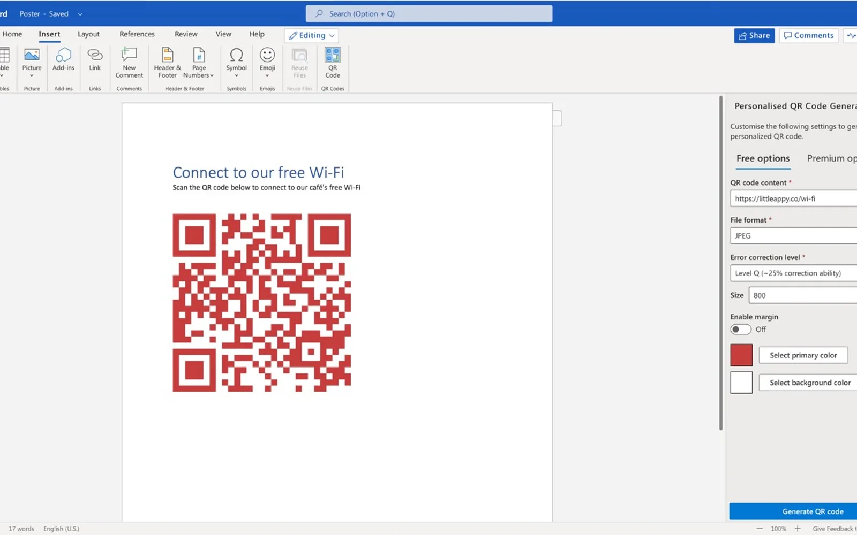Open the Comments pane button
This screenshot has width=857, height=535.
click(809, 35)
